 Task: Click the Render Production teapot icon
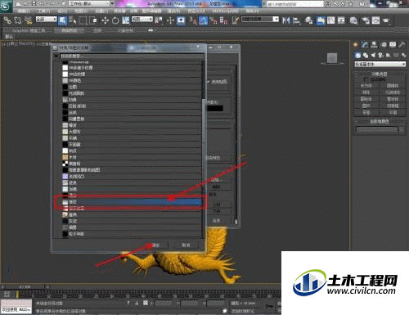click(386, 20)
